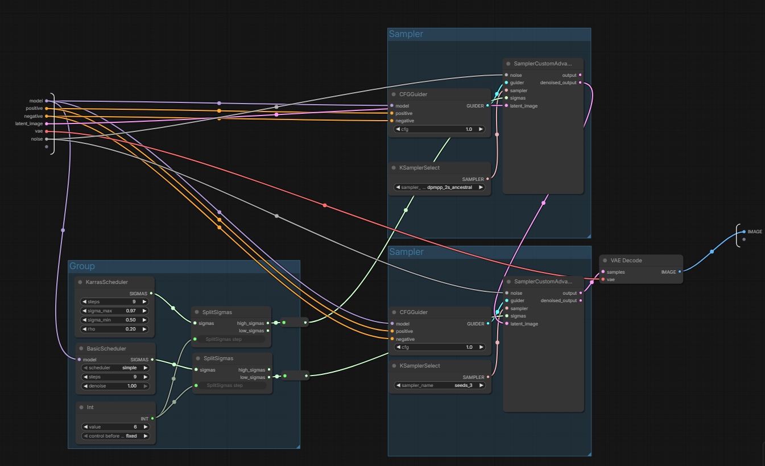Click the subgraph input panel's negative slot
This screenshot has width=765, height=466.
[x=47, y=116]
